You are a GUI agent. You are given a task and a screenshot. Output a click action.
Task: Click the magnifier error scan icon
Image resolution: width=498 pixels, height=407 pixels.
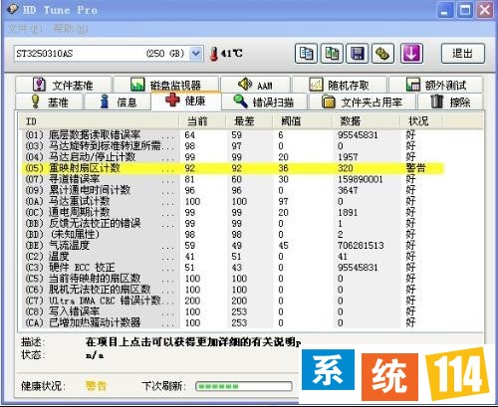(240, 102)
